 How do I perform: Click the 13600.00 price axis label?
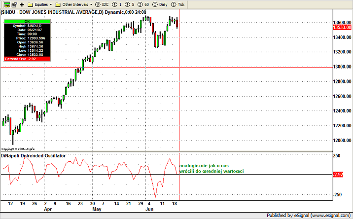click(x=342, y=23)
